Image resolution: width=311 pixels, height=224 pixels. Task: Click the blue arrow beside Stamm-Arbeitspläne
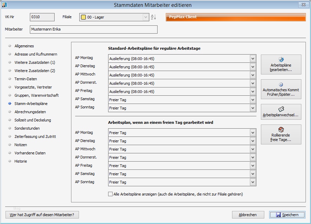(x=10, y=104)
